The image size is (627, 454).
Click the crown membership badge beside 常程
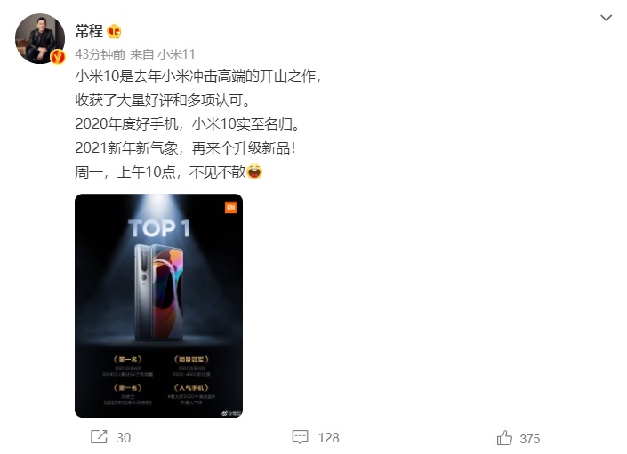point(114,31)
